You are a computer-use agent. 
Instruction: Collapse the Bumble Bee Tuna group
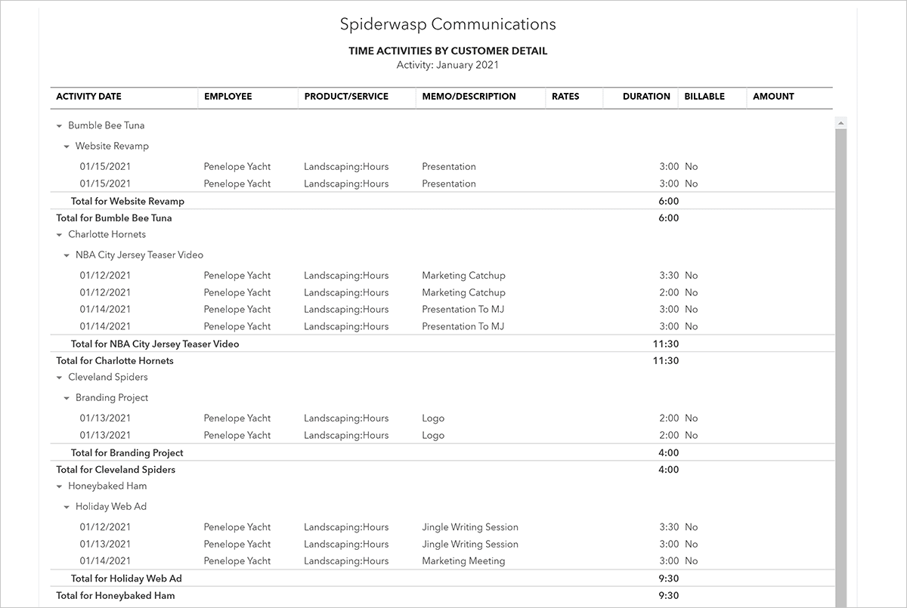point(60,126)
